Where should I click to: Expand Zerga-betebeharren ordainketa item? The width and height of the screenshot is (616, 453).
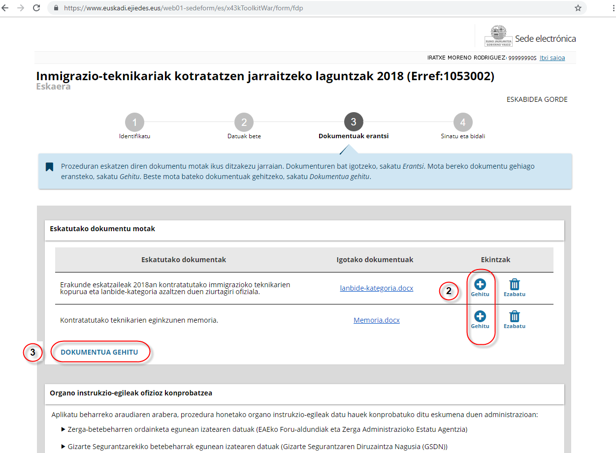(63, 429)
